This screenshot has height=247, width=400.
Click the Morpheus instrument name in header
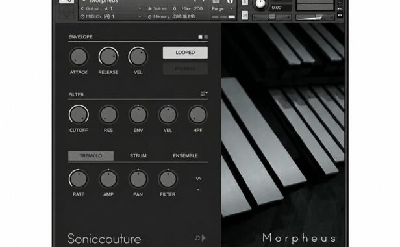pyautogui.click(x=104, y=1)
